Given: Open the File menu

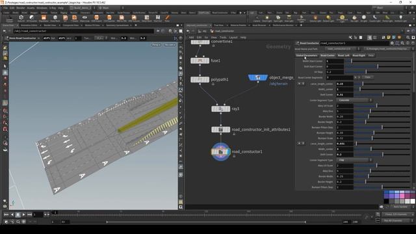Looking at the screenshot, I should [x=5, y=8].
